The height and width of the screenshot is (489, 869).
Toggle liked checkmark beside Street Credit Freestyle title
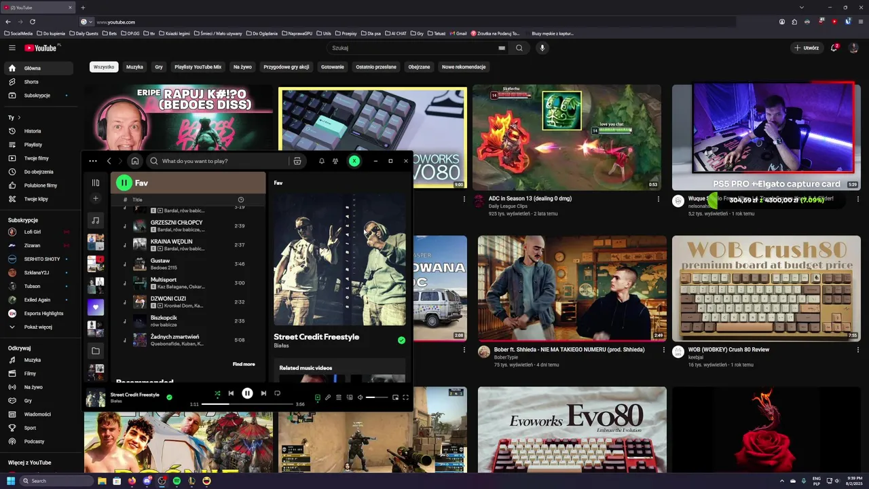[401, 340]
